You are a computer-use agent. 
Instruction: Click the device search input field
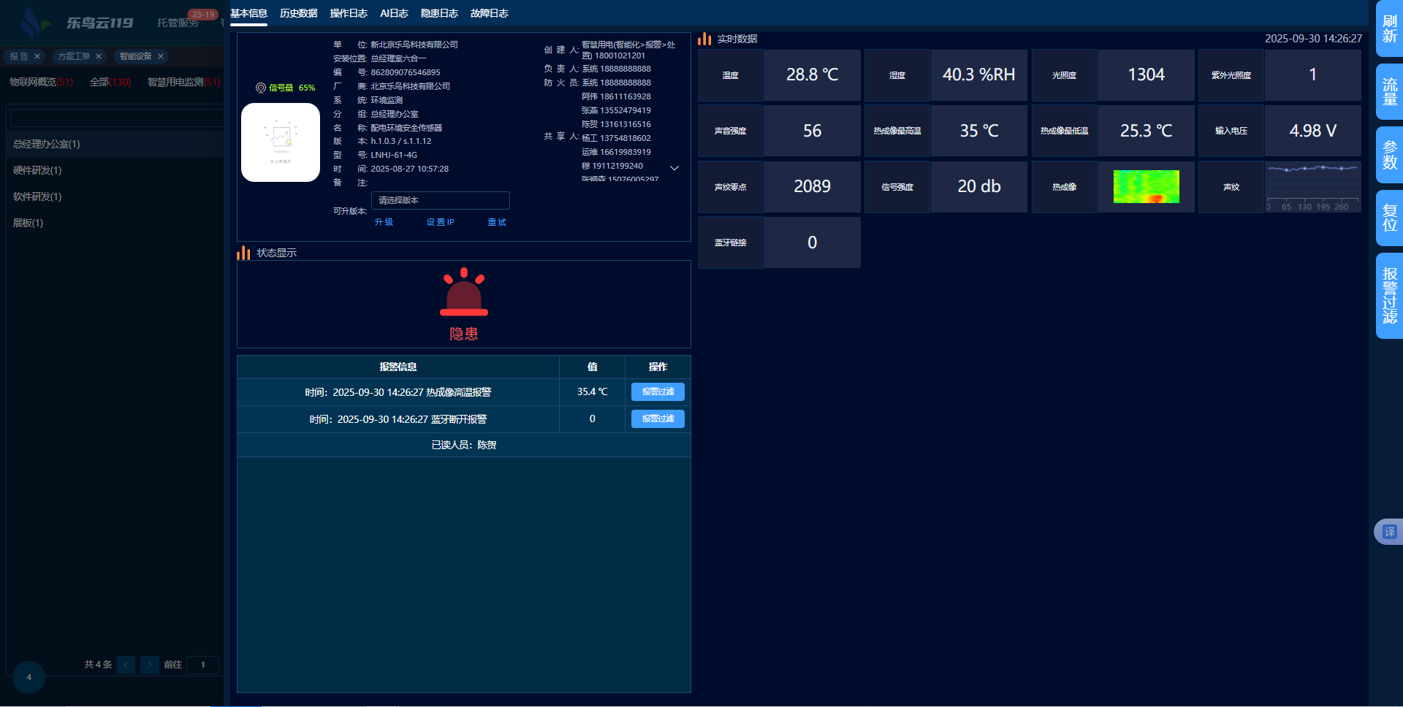tap(117, 118)
